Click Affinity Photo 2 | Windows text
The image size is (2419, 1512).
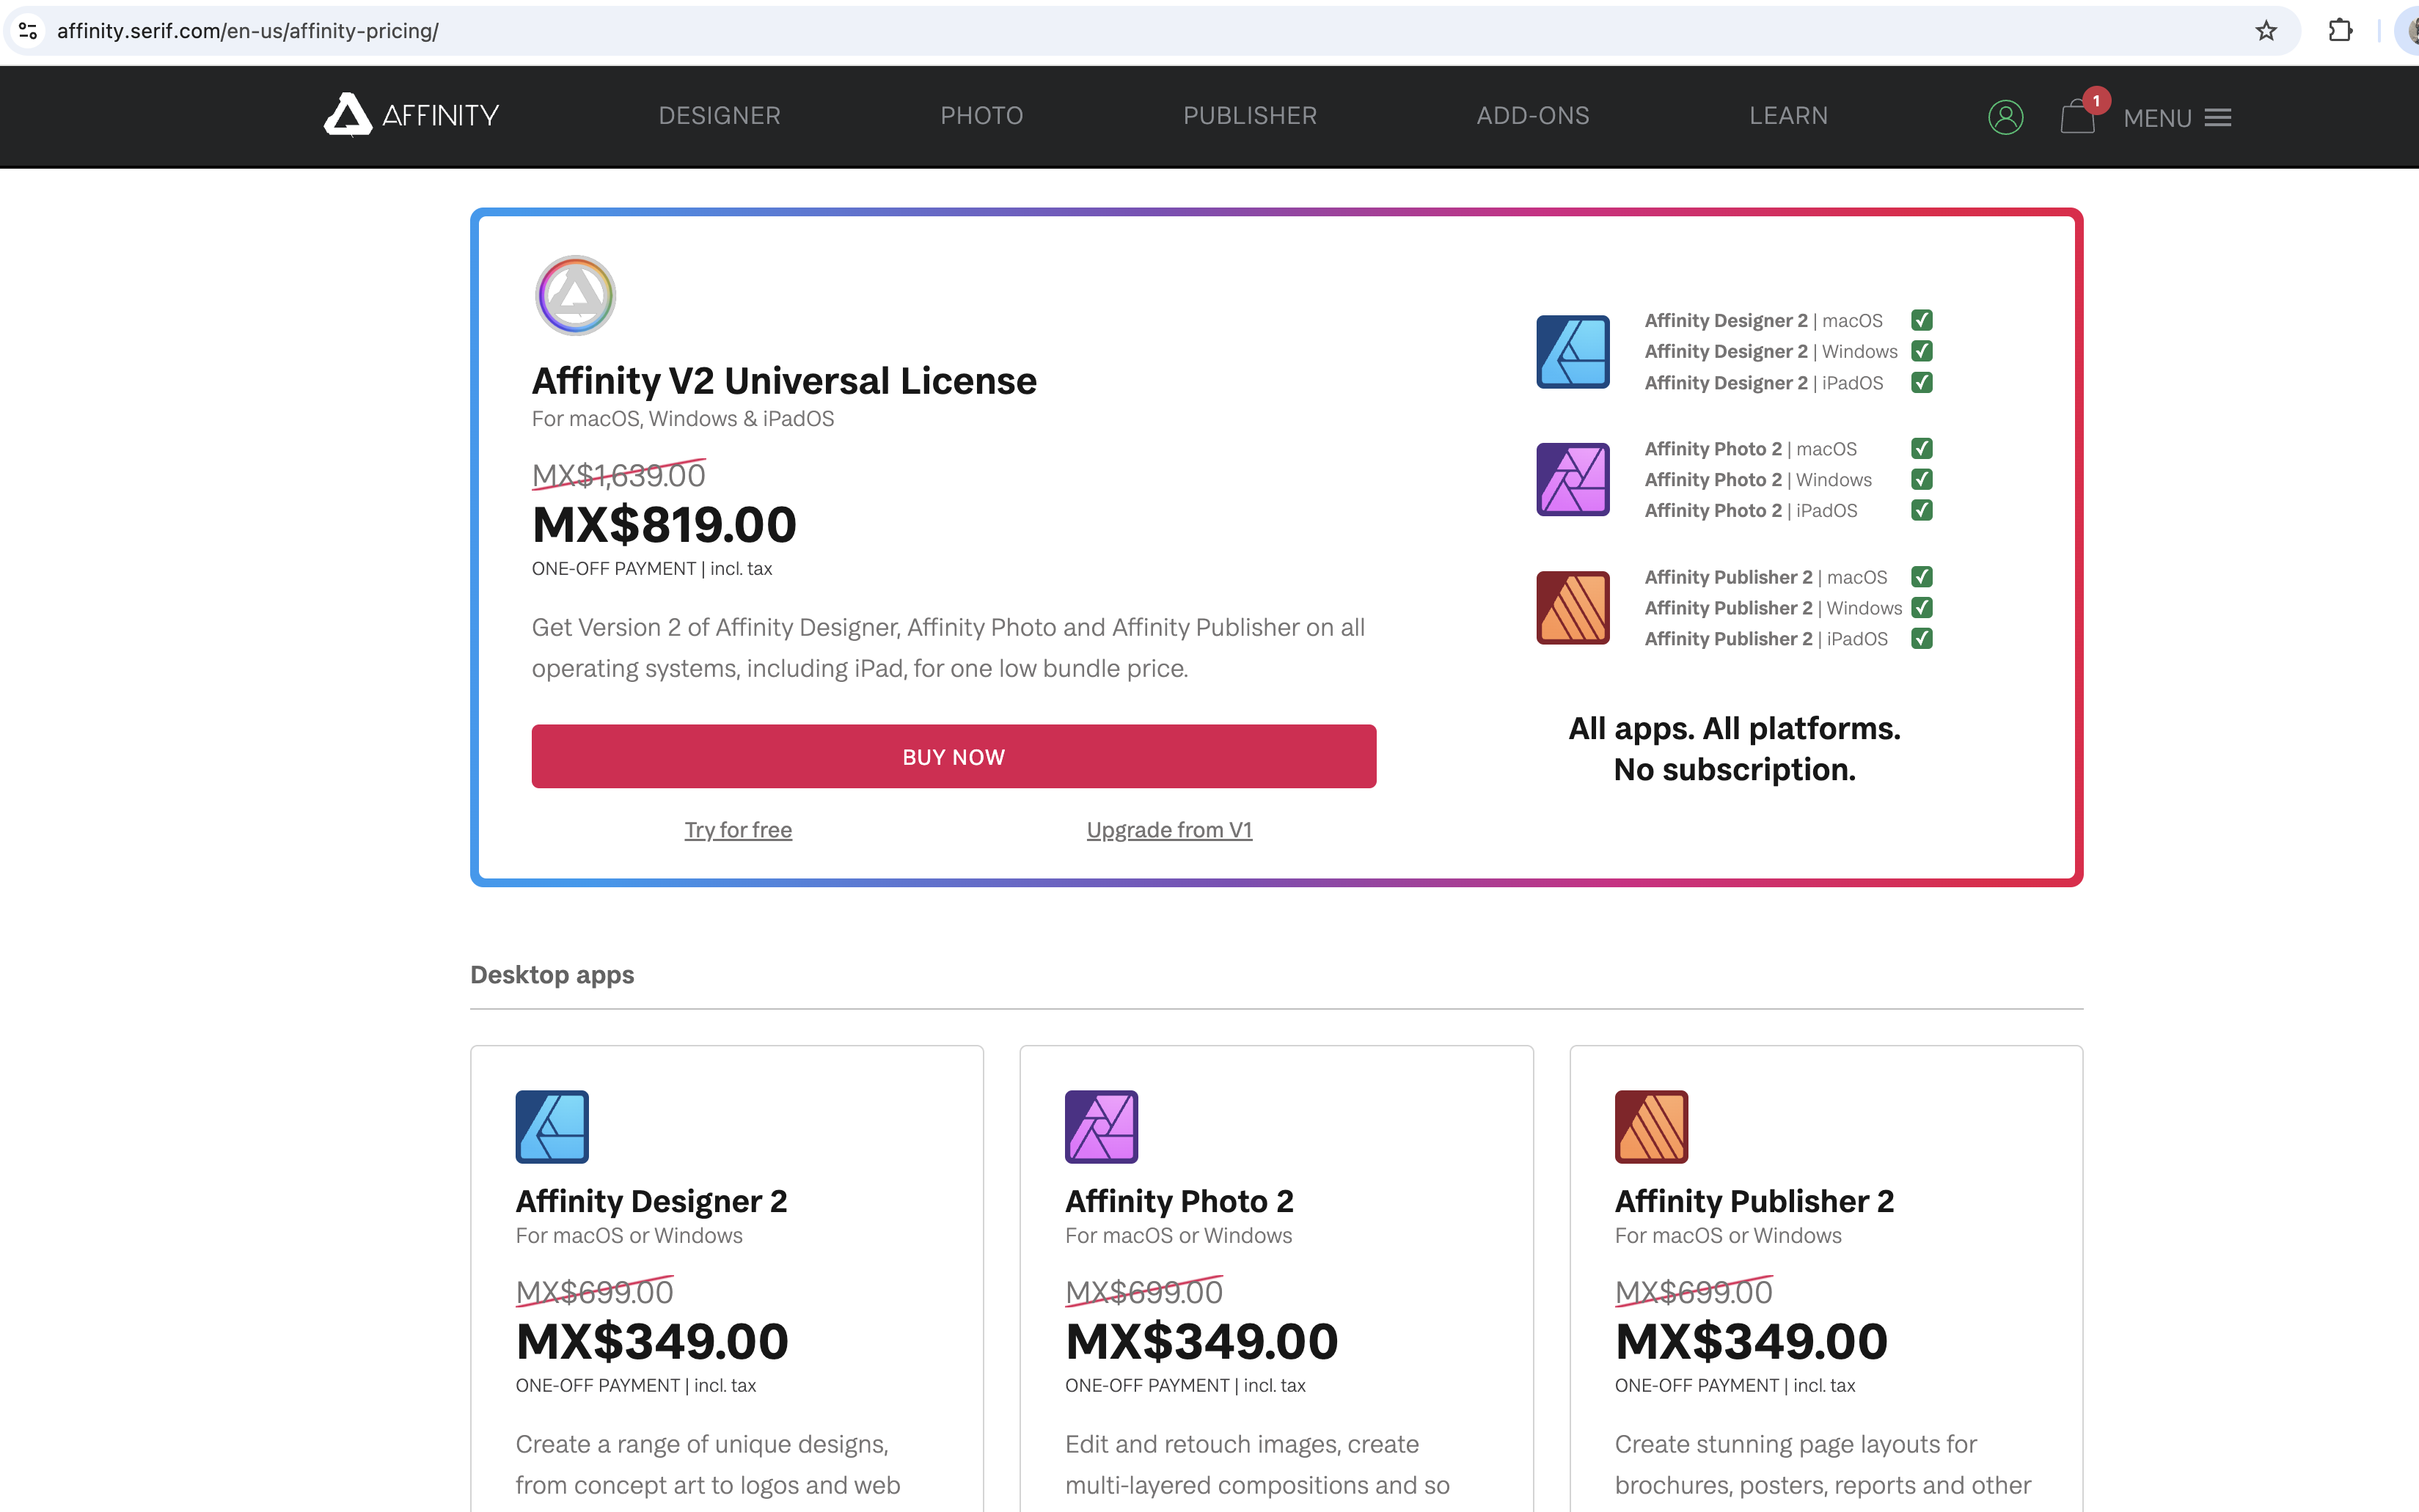(x=1758, y=479)
